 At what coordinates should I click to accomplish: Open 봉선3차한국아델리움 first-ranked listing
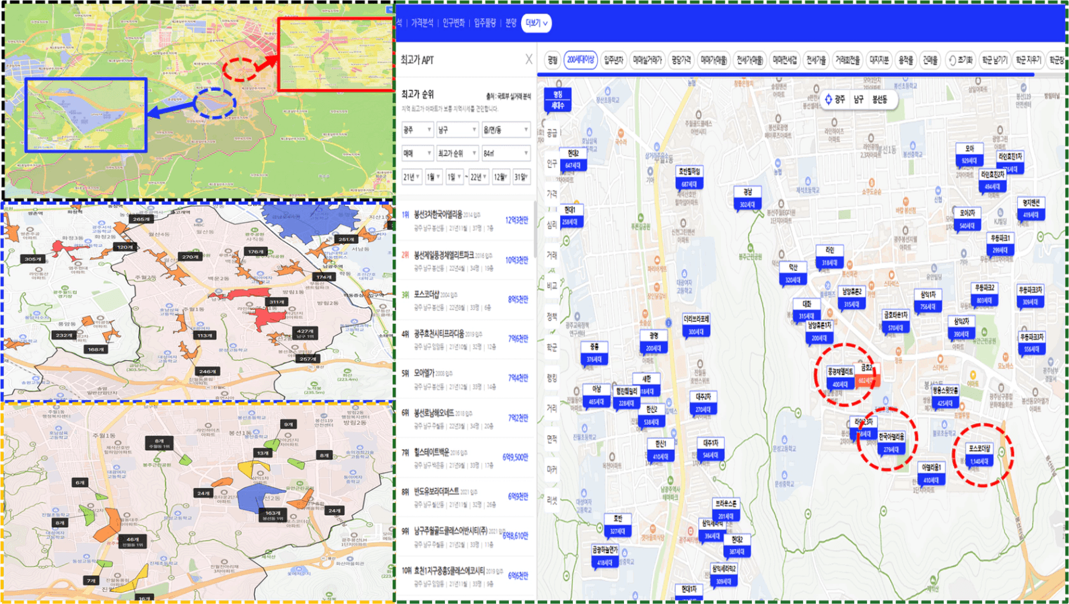click(438, 215)
